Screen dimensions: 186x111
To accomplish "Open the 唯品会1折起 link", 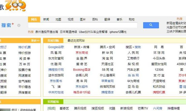I will (82, 92).
